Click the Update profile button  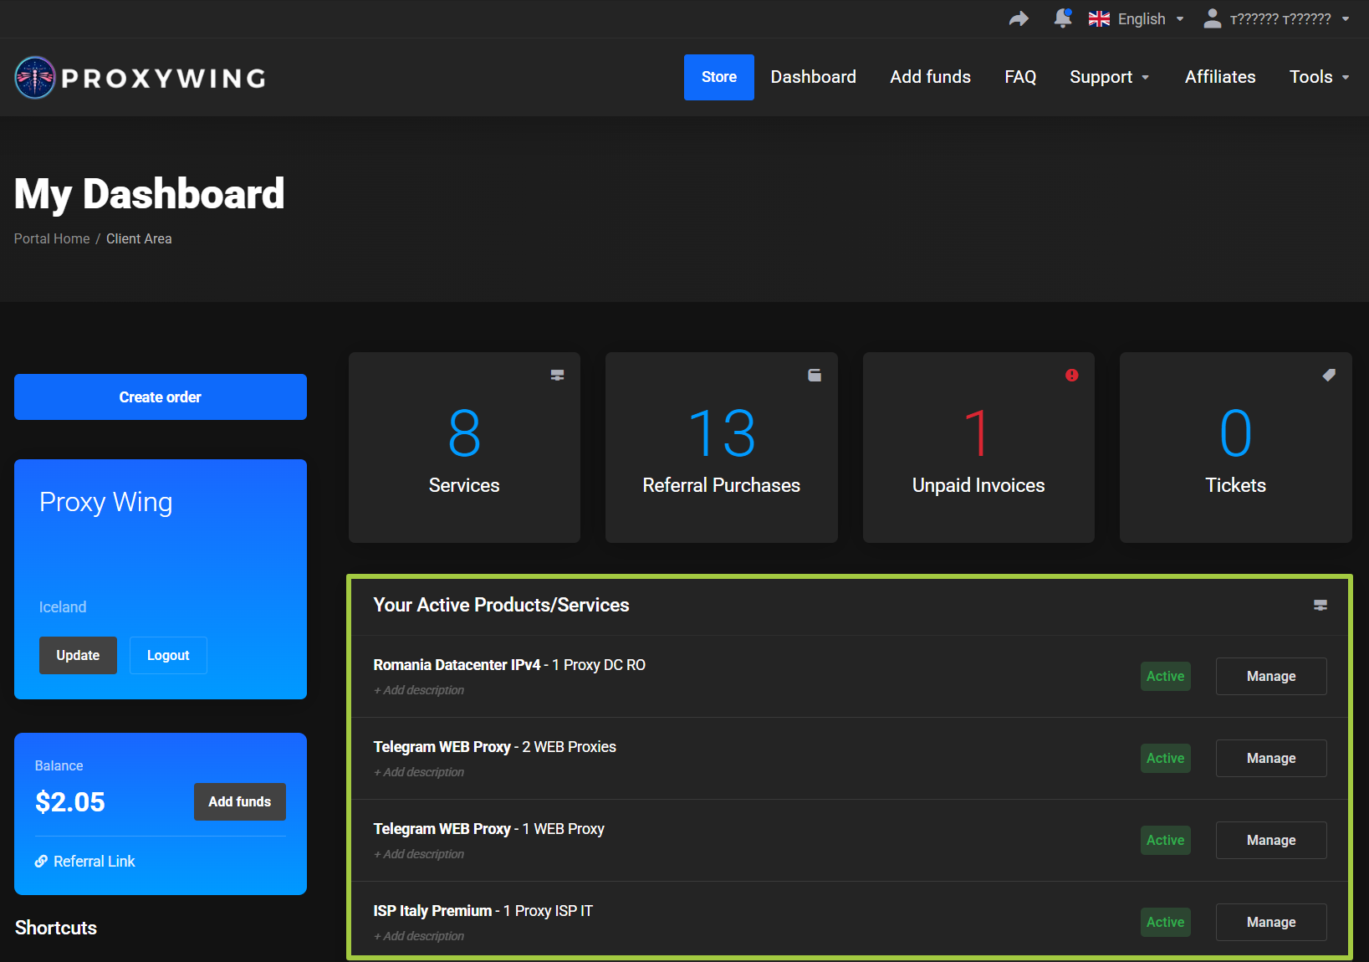click(x=78, y=656)
